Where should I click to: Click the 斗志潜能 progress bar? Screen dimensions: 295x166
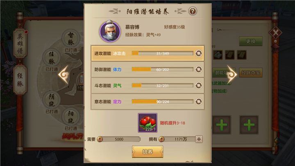162,85
